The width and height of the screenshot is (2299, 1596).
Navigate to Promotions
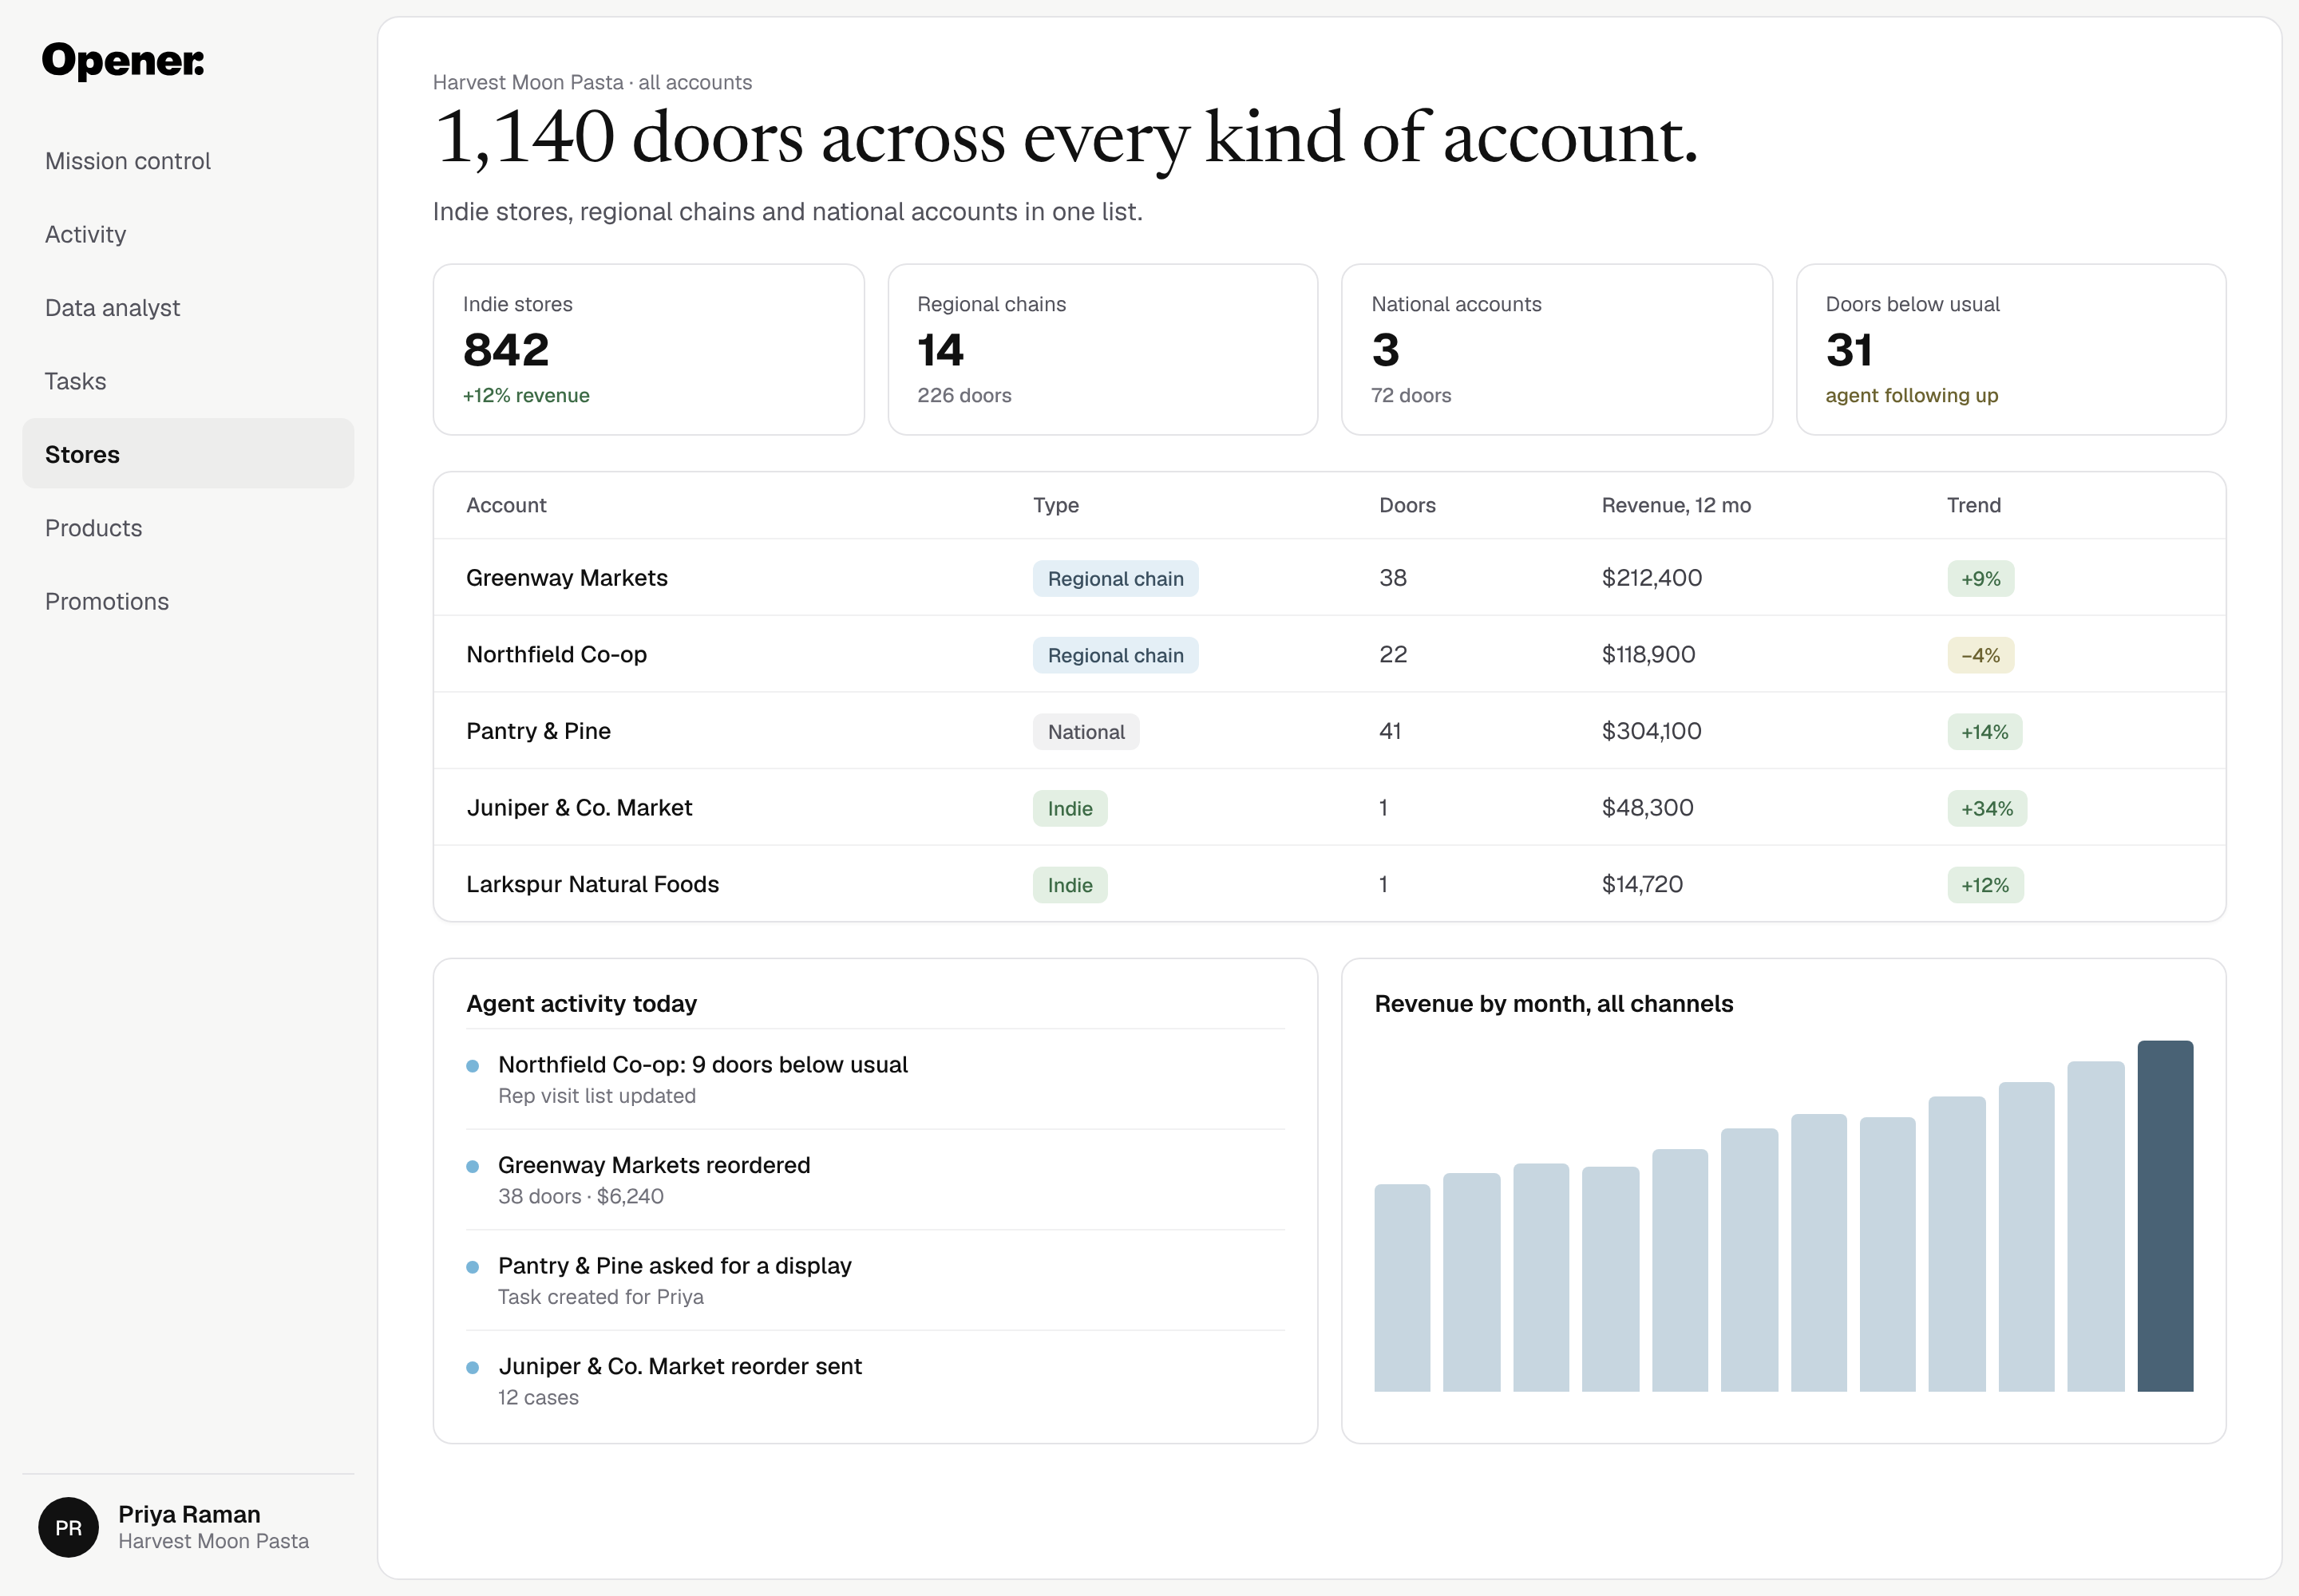[x=188, y=601]
